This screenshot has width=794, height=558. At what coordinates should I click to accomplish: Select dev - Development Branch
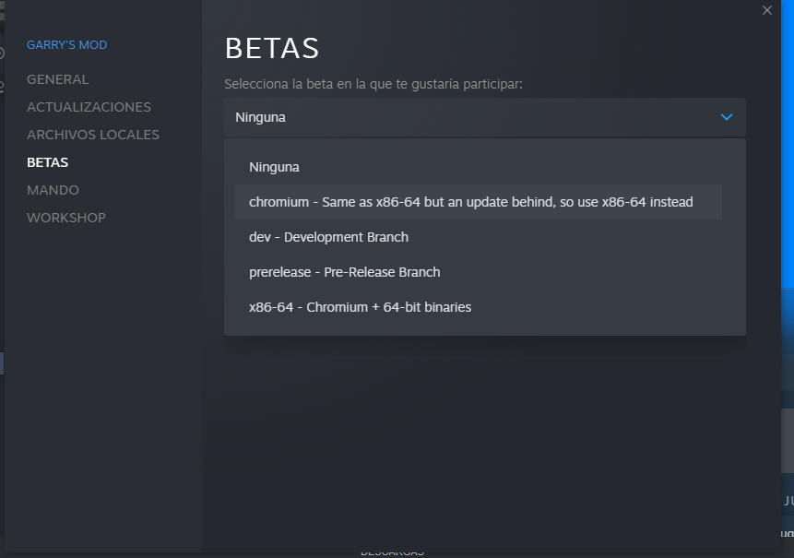[x=328, y=237]
